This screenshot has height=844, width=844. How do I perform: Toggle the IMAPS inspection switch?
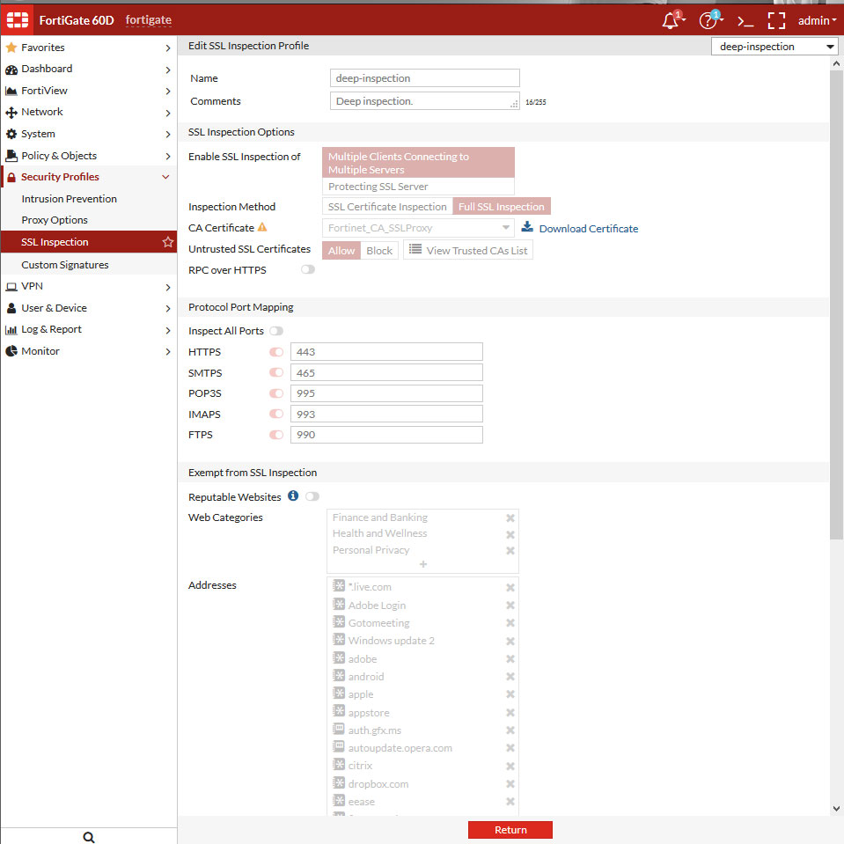[276, 414]
